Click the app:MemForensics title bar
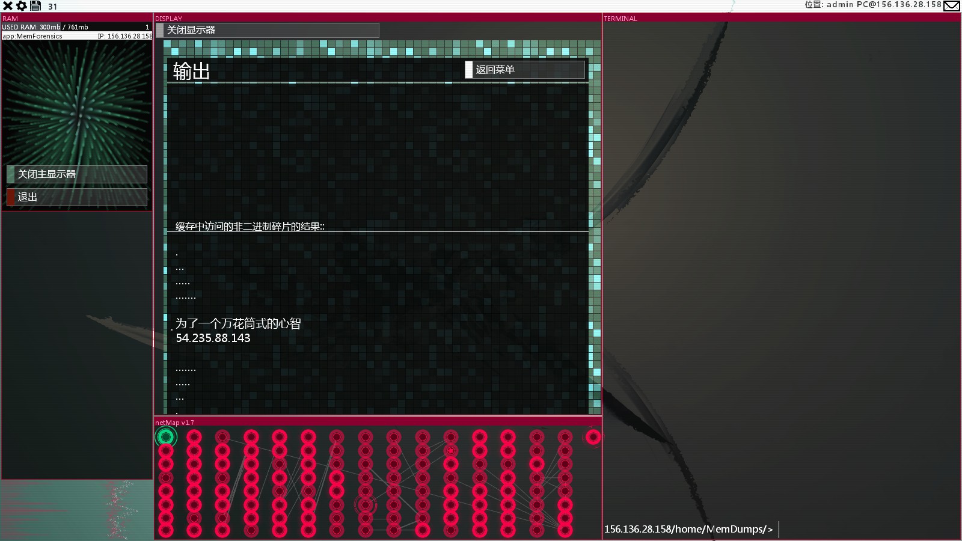962x541 pixels. click(77, 36)
